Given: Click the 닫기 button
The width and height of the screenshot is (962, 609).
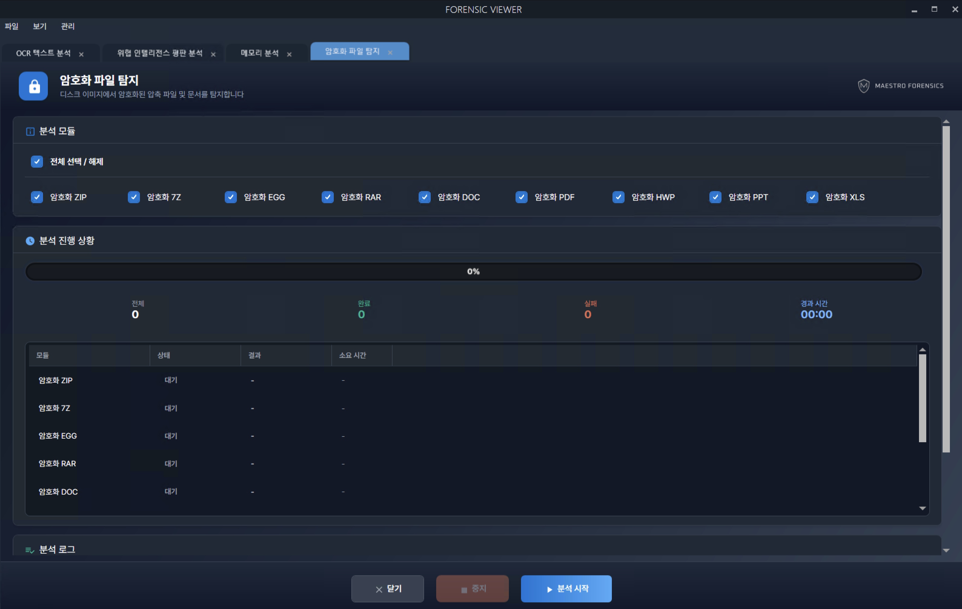Looking at the screenshot, I should pyautogui.click(x=387, y=589).
